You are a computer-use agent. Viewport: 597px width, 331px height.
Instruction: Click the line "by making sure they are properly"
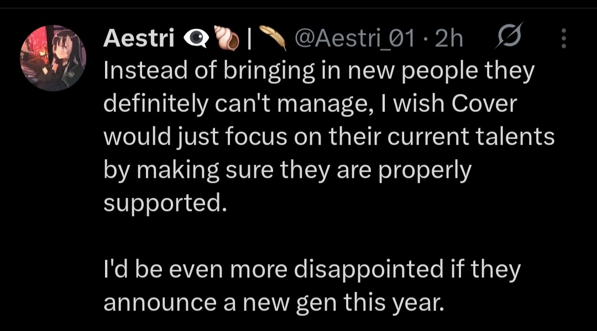click(x=287, y=170)
